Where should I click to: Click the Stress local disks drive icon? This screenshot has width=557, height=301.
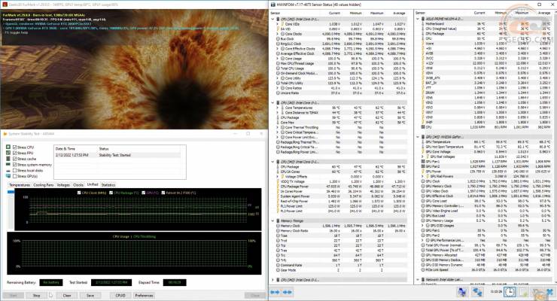click(8, 170)
